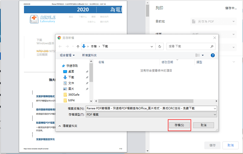Click the Back navigation arrow in the dialog
The image size is (243, 154).
(x=60, y=47)
